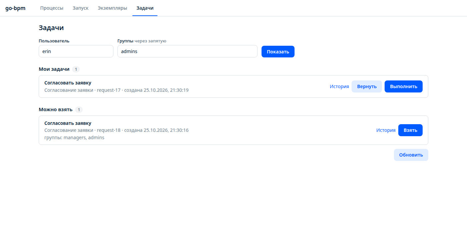The height and width of the screenshot is (226, 467).
Task: Click the count badge beside Мои задачи
Action: tap(76, 69)
